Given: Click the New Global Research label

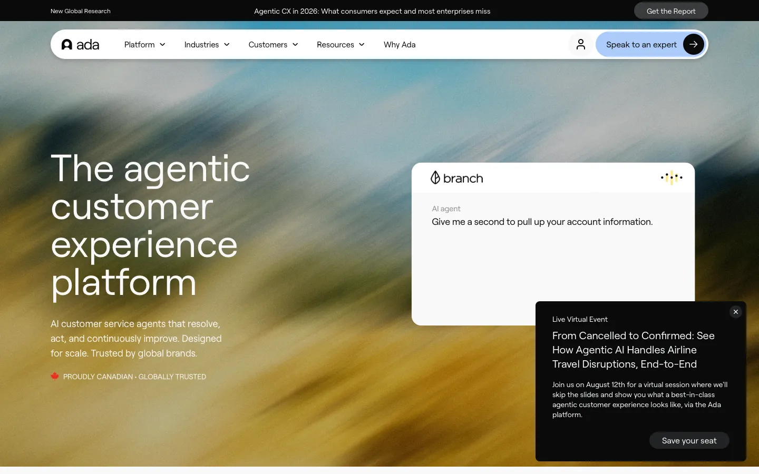Looking at the screenshot, I should 81,11.
